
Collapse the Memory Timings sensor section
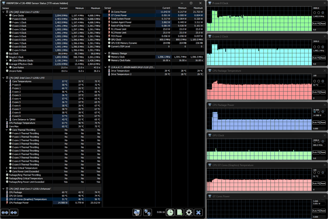(x=105, y=53)
